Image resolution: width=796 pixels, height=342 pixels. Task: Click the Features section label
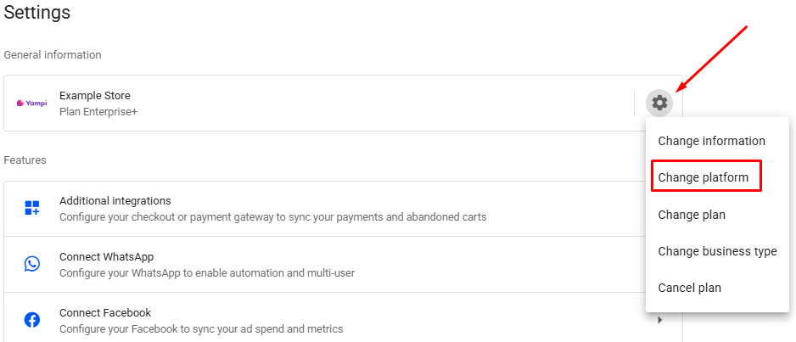tap(25, 160)
